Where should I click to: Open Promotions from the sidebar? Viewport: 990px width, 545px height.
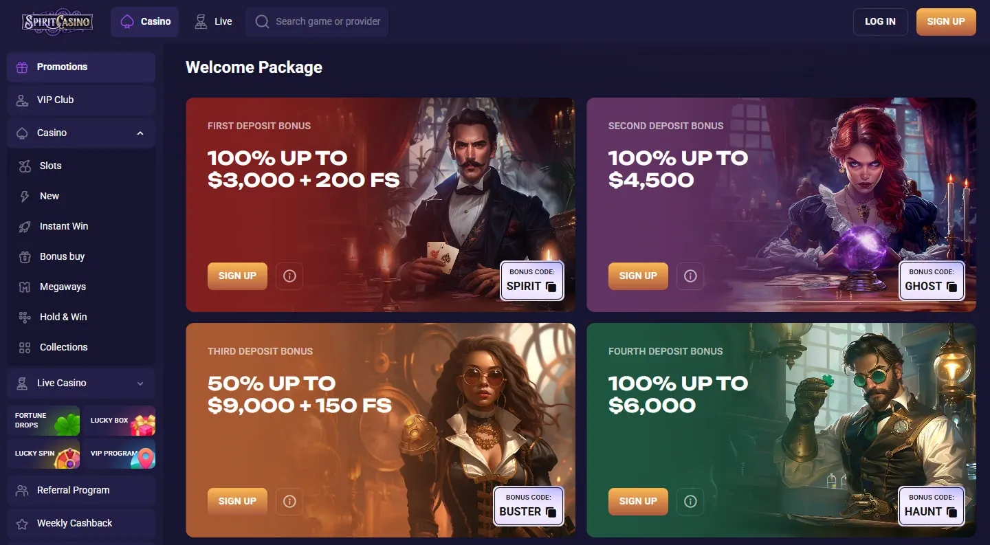pyautogui.click(x=62, y=67)
